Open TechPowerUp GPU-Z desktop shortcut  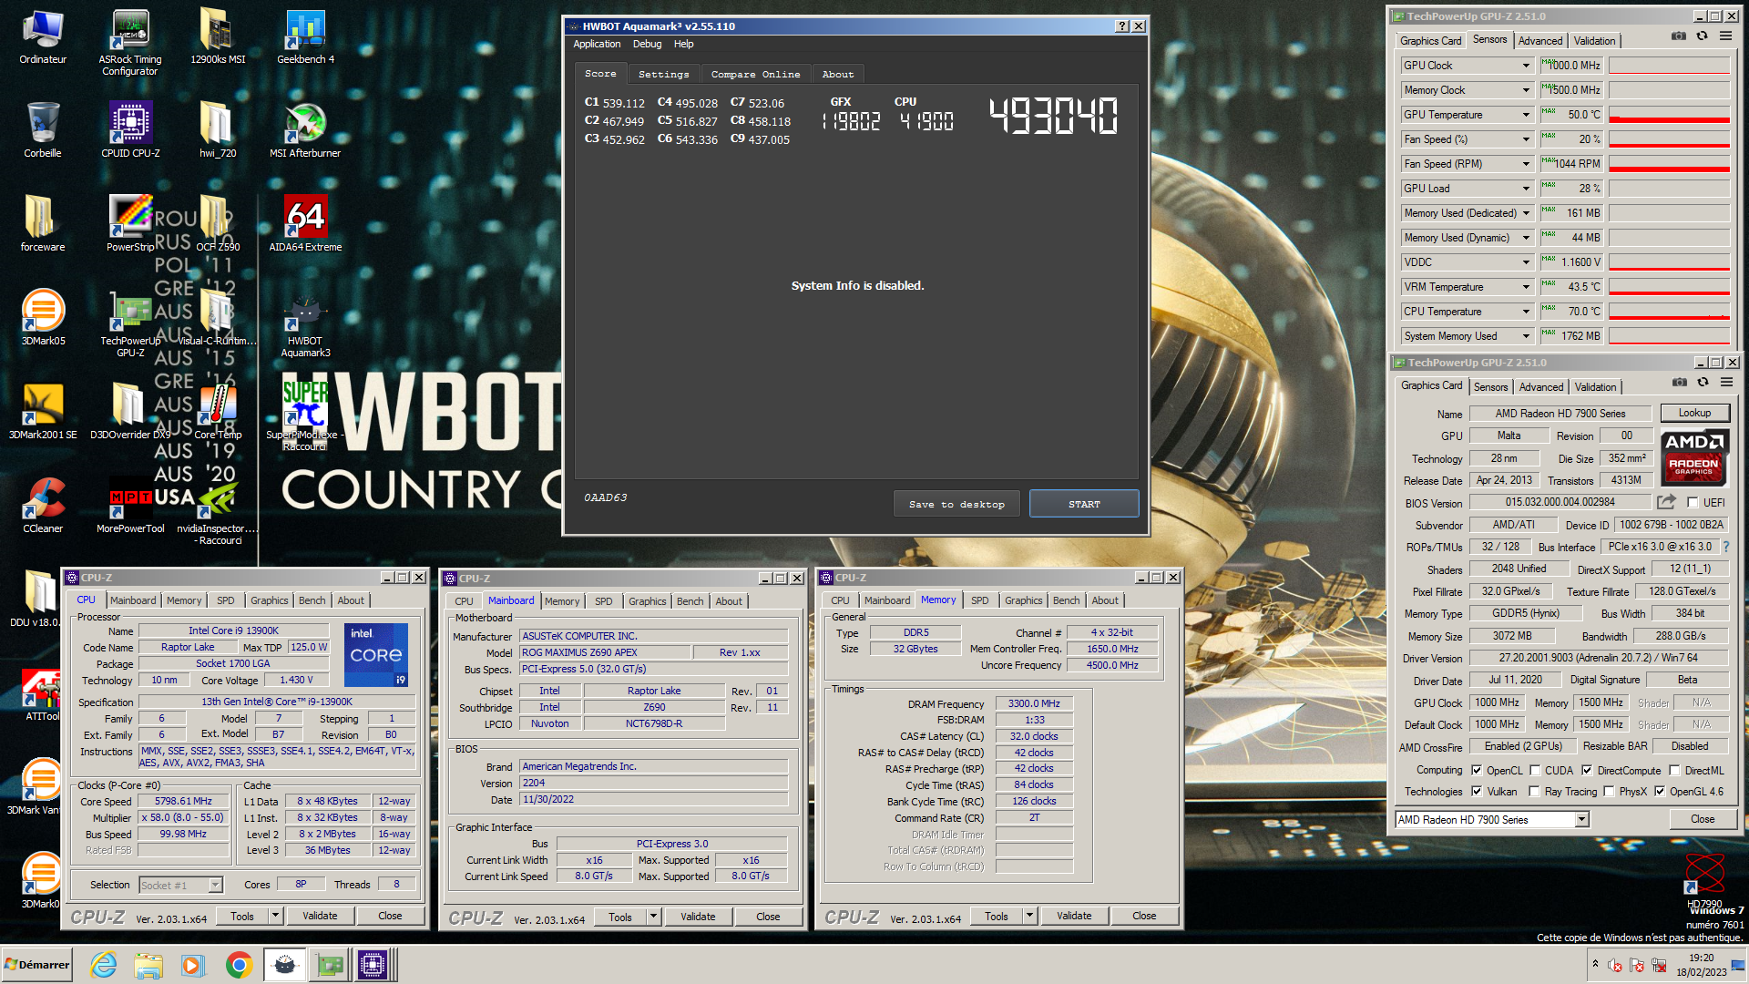[130, 323]
